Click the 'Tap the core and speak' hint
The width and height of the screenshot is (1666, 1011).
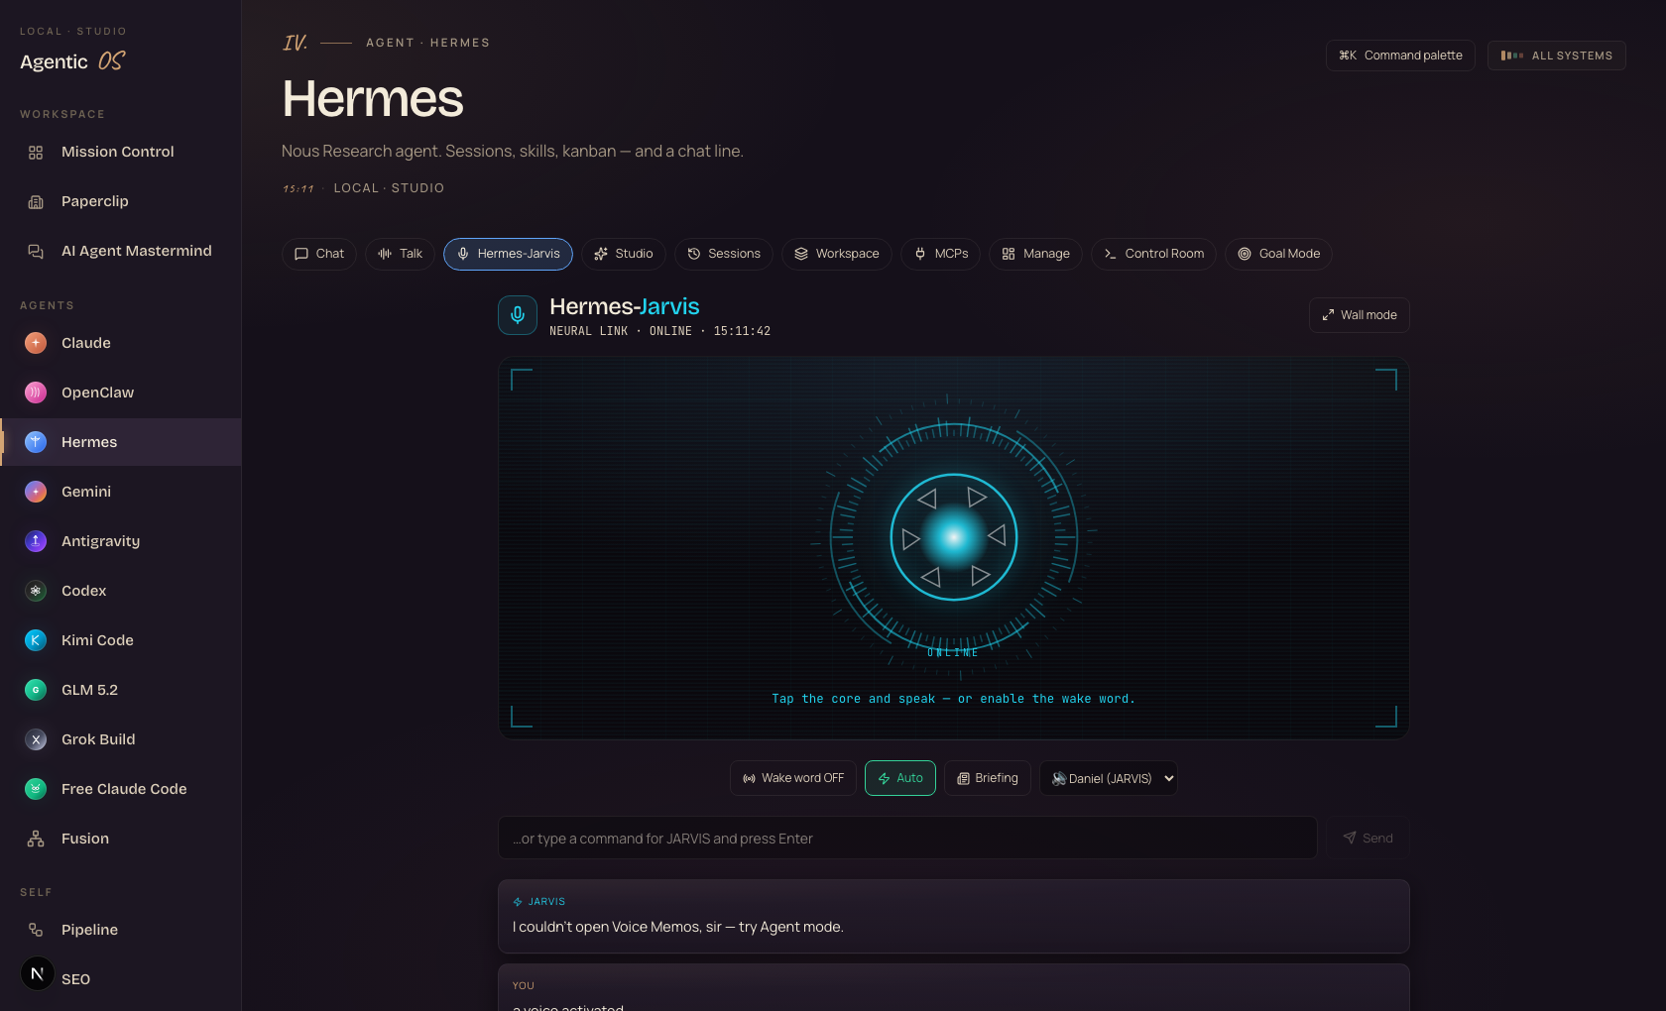(953, 699)
